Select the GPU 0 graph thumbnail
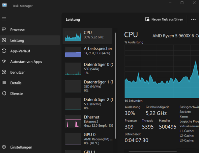The image size is (199, 153). (x=73, y=139)
